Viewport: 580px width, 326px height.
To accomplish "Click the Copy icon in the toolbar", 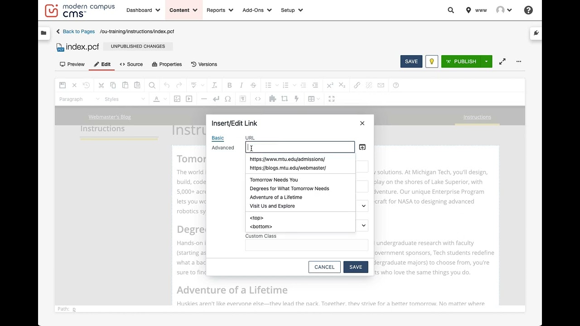I will click(x=113, y=85).
